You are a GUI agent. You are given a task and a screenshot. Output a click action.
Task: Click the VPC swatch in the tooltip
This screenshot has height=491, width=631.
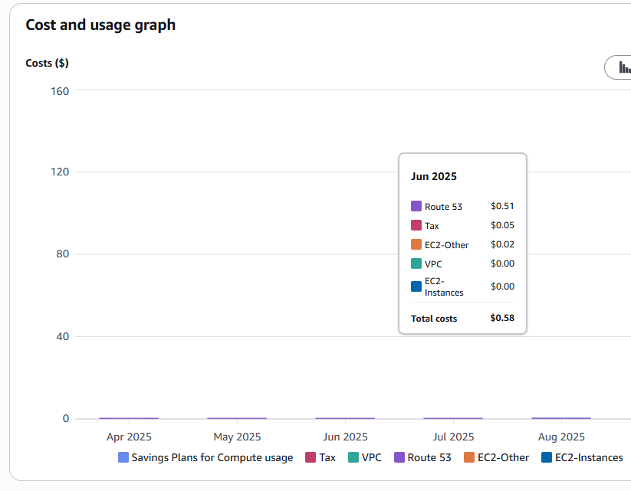click(x=416, y=264)
